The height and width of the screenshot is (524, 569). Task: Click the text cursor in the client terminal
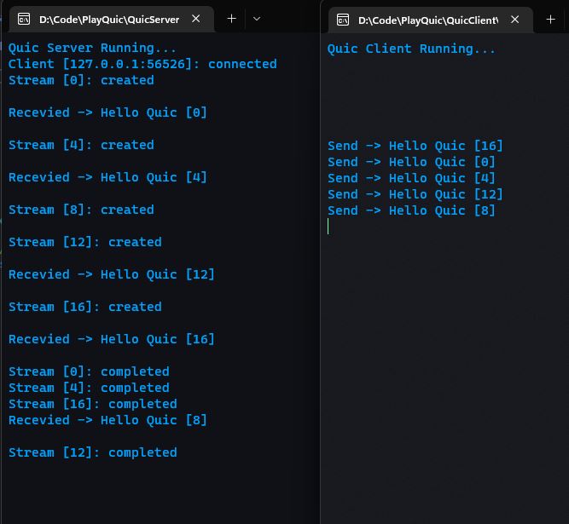pyautogui.click(x=328, y=227)
